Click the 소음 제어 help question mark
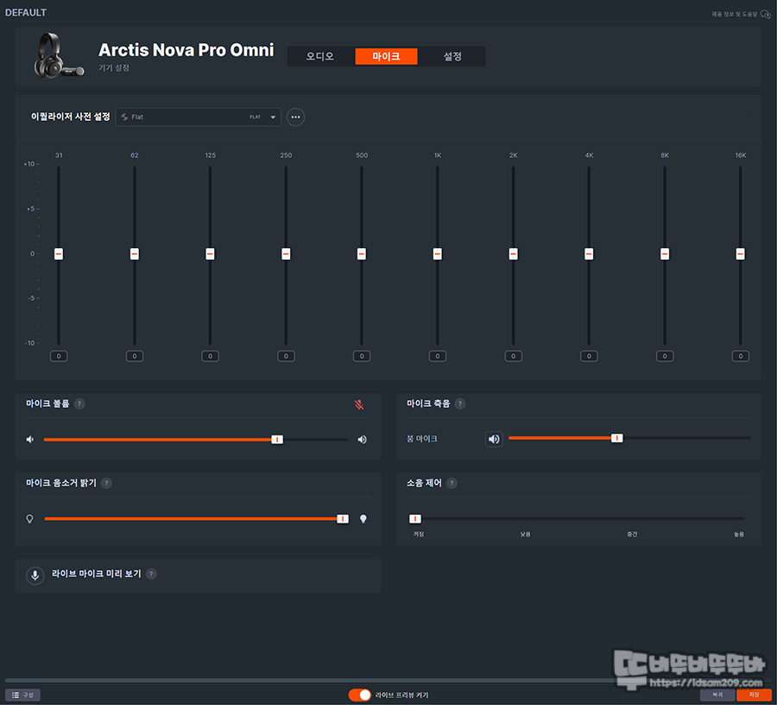 pyautogui.click(x=452, y=483)
